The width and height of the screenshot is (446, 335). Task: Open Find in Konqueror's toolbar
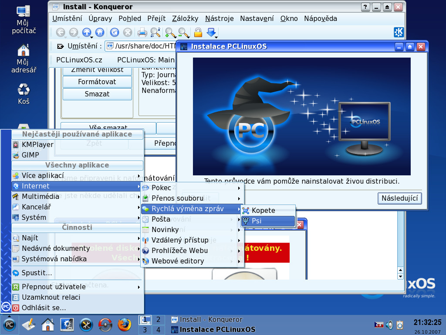pyautogui.click(x=155, y=32)
